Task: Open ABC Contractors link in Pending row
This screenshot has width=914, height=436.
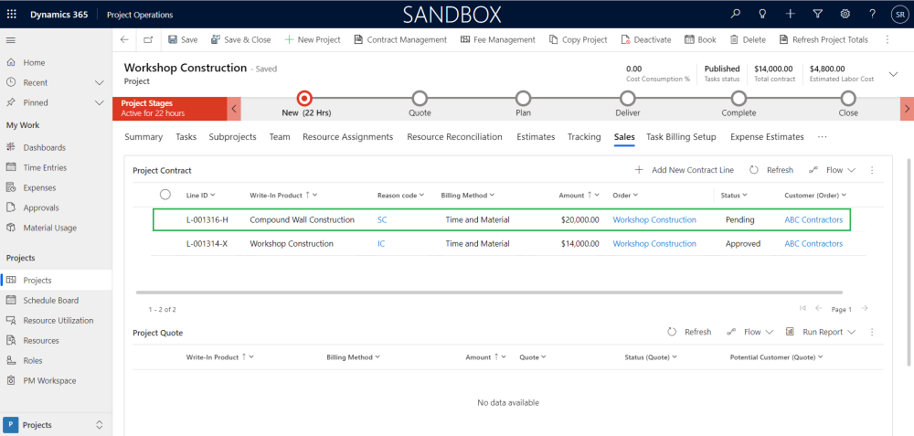Action: (x=813, y=219)
